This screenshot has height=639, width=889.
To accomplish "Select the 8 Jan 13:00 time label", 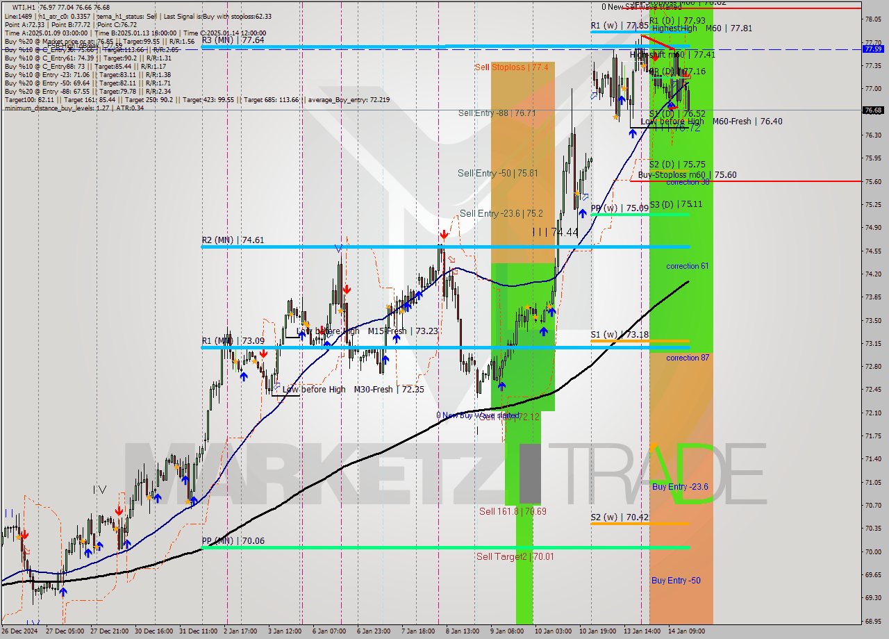I will coord(461,631).
